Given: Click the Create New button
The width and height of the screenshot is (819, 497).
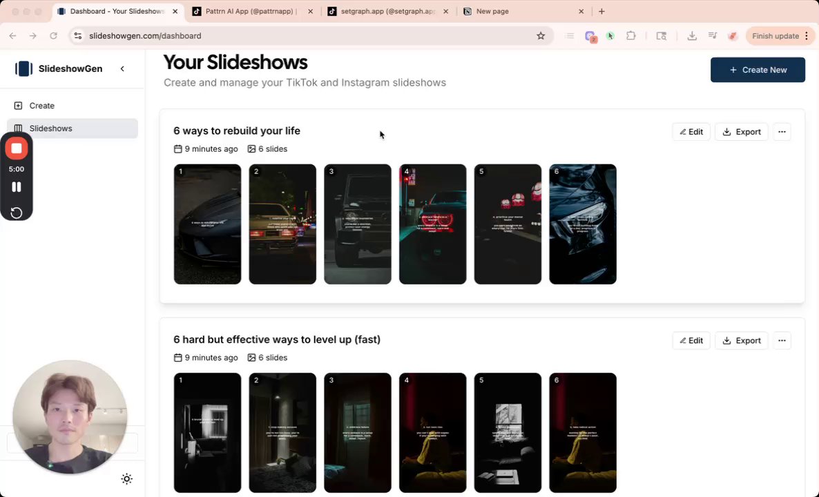Looking at the screenshot, I should pos(758,70).
